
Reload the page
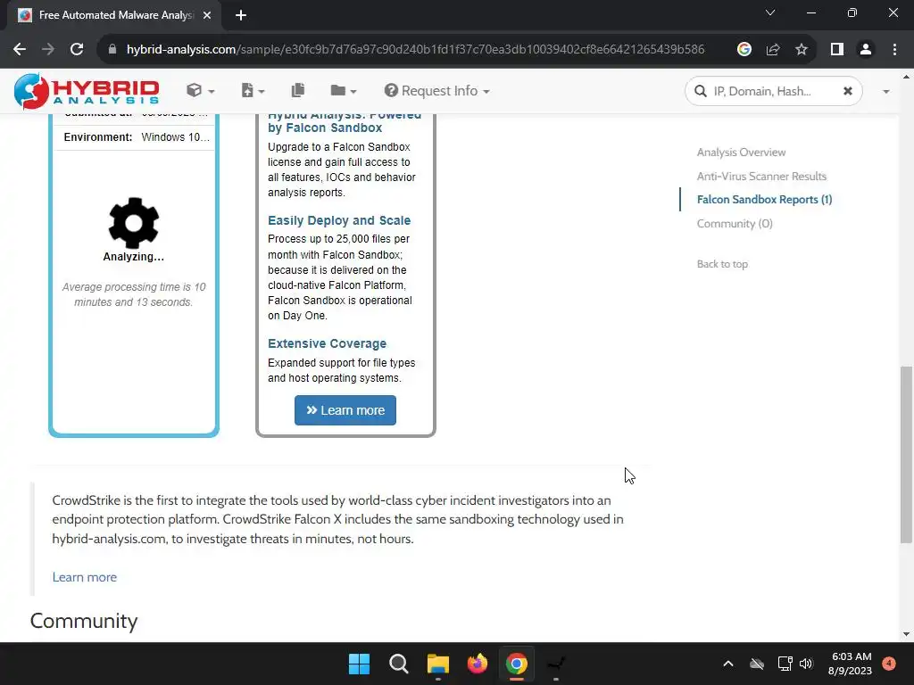(77, 49)
